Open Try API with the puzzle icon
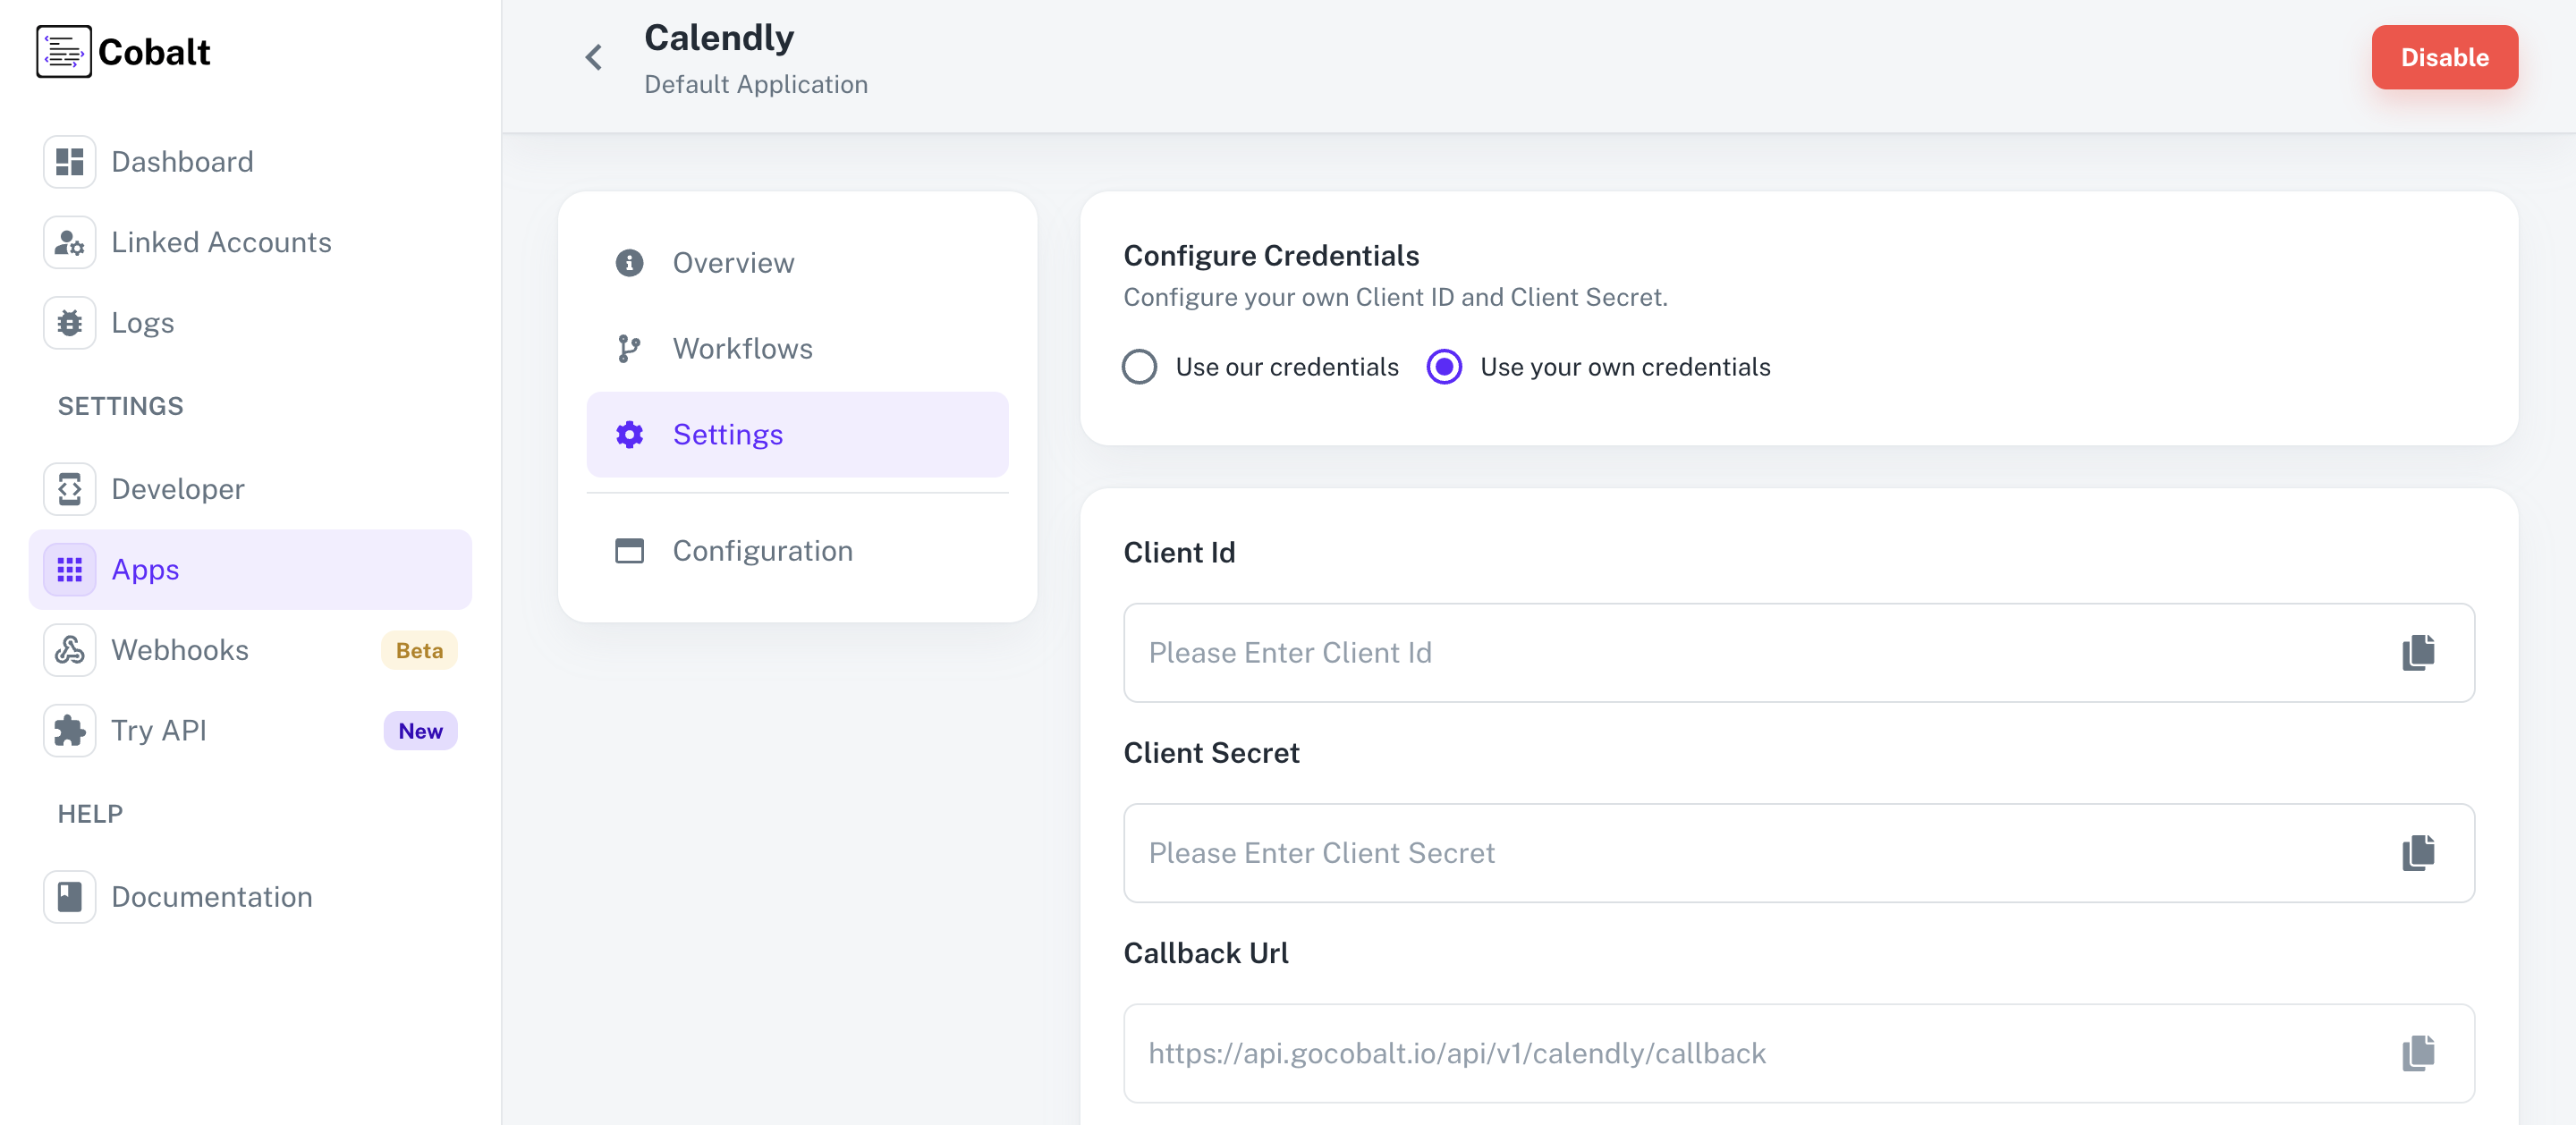This screenshot has height=1125, width=2576. click(69, 730)
